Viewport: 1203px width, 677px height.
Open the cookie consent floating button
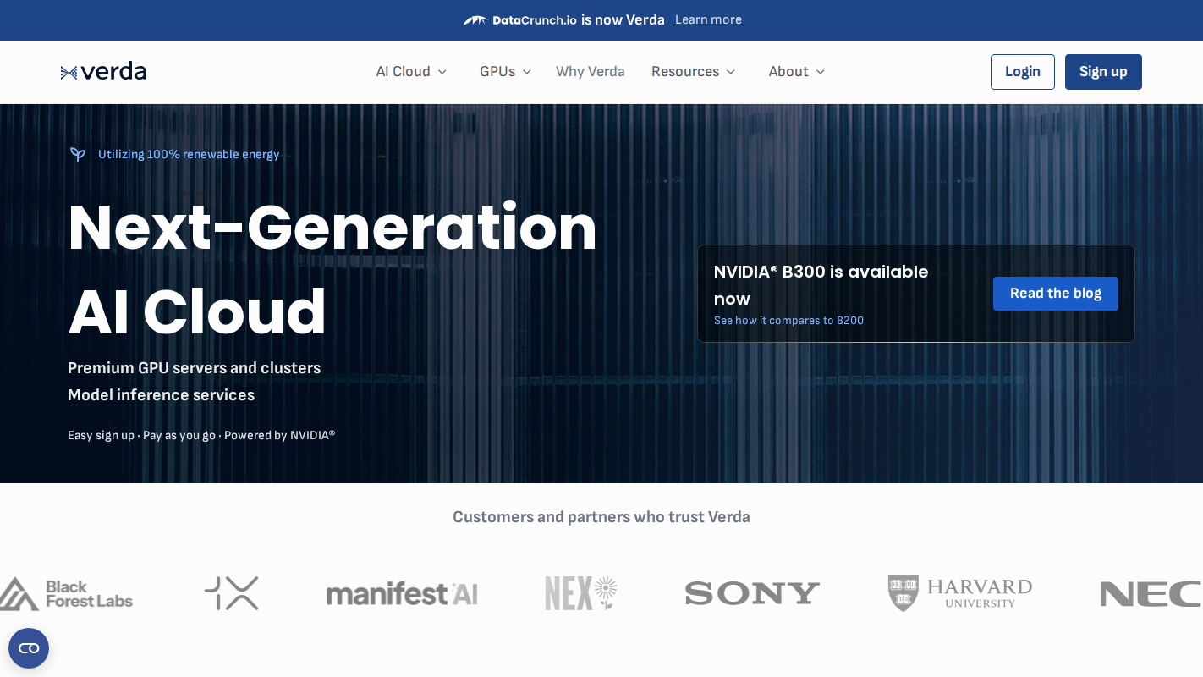click(29, 648)
